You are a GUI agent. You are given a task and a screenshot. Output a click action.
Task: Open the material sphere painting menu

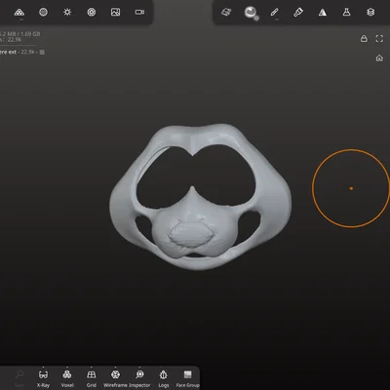tap(251, 13)
